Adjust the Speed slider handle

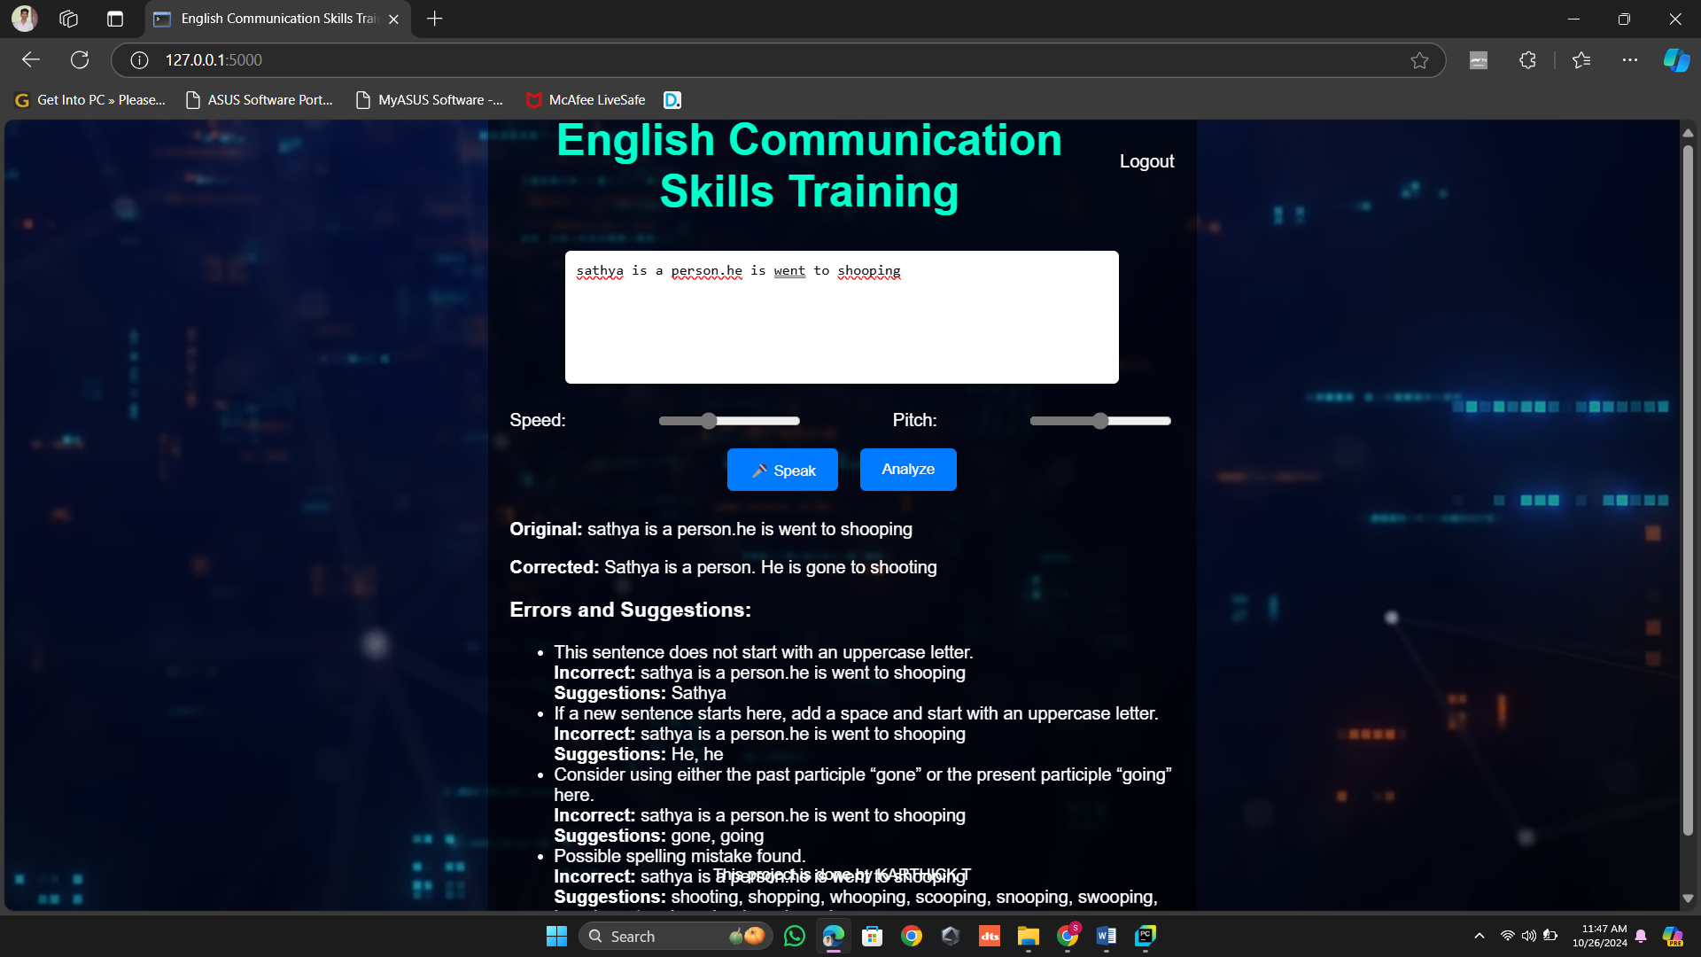708,421
